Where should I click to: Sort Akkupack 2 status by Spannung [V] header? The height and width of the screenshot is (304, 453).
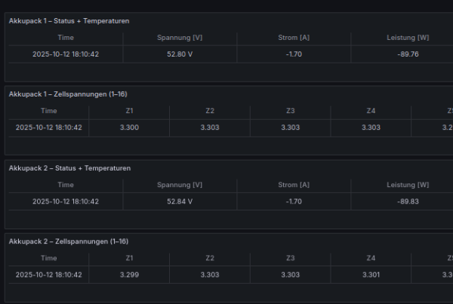(x=179, y=185)
